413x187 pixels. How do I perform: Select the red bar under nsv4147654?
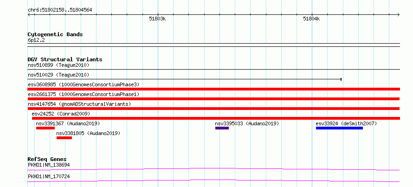[213, 109]
